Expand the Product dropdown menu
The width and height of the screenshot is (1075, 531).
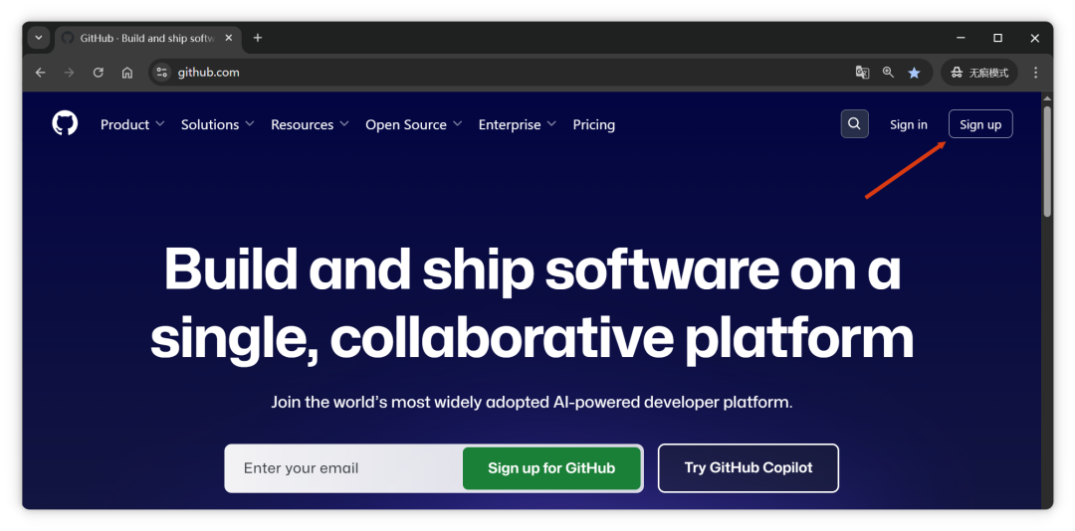click(x=132, y=124)
